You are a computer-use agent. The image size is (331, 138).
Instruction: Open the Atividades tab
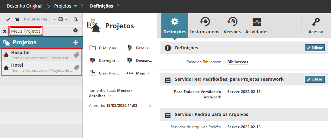click(257, 26)
